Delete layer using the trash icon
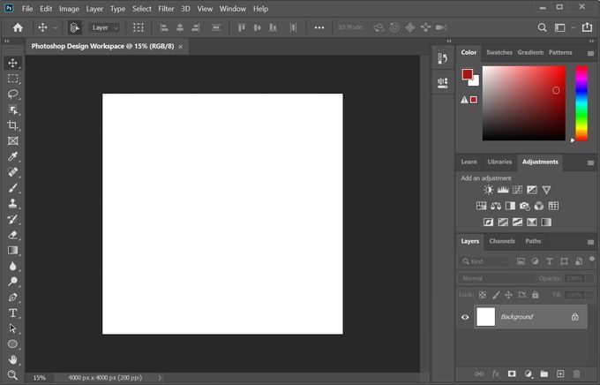600x385 pixels. [x=575, y=374]
